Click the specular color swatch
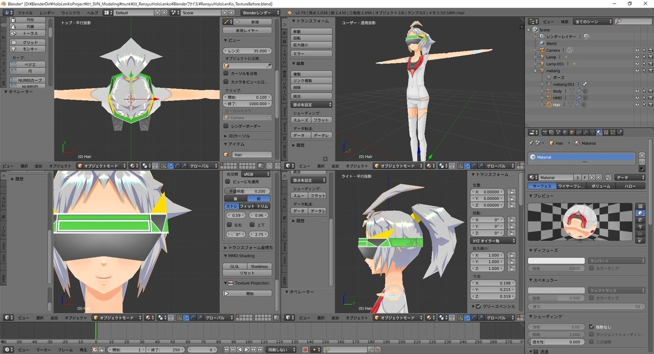The height and width of the screenshot is (354, 654). (x=556, y=290)
